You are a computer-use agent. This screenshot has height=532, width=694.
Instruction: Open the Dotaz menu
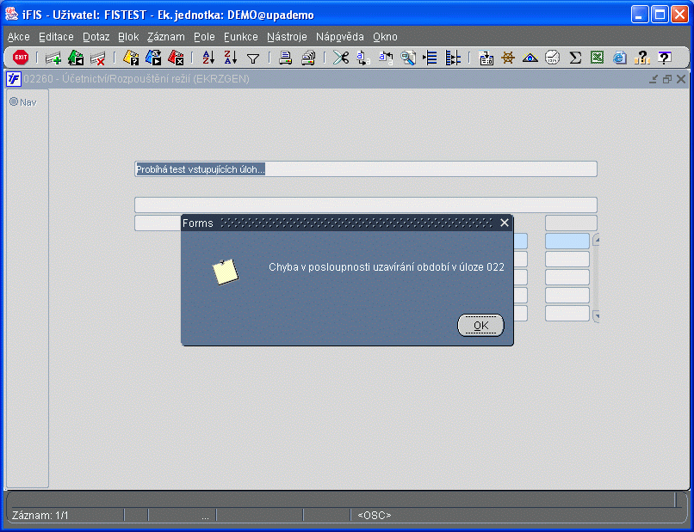point(96,37)
